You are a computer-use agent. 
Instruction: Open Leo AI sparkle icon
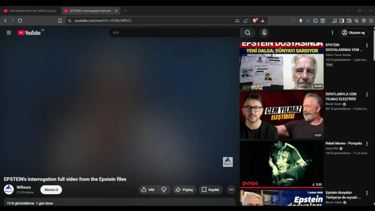356,21
